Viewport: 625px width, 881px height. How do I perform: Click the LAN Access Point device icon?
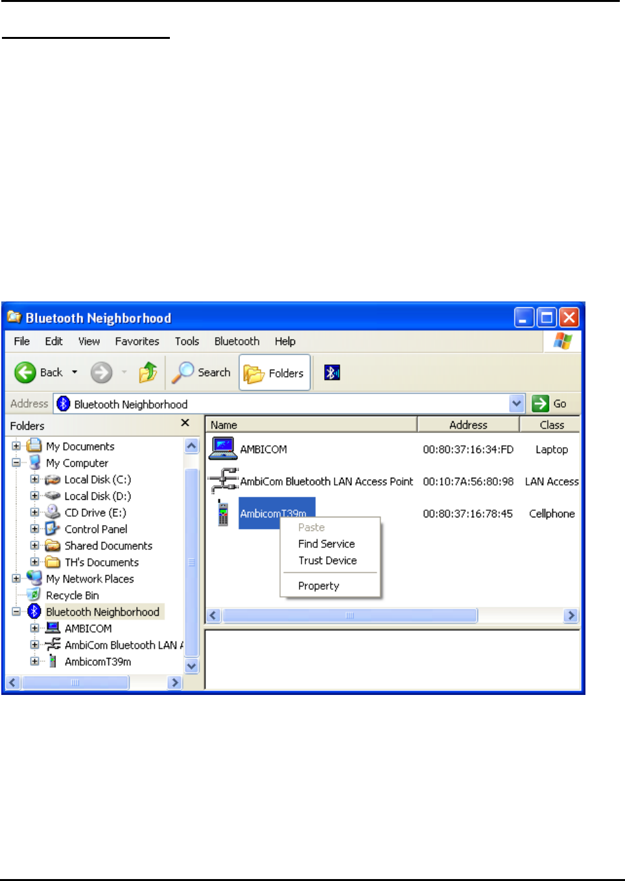(224, 480)
